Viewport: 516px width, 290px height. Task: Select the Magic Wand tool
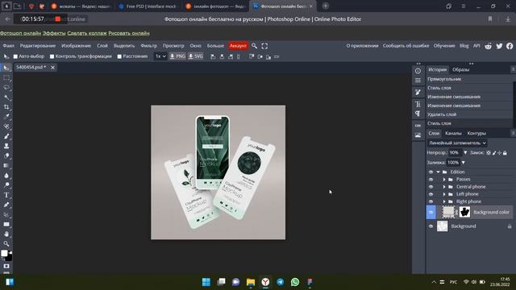[x=6, y=97]
